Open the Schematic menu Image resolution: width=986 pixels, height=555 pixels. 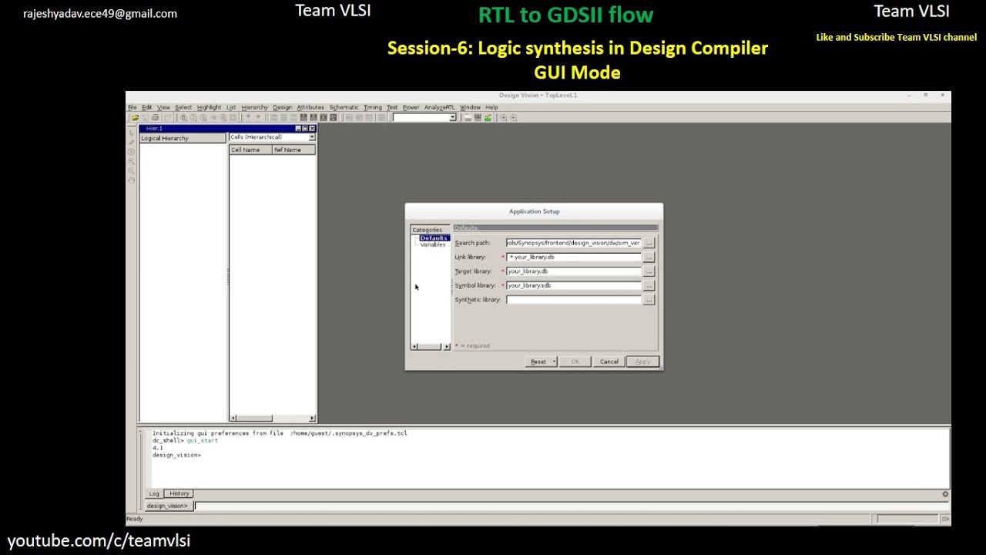point(344,107)
